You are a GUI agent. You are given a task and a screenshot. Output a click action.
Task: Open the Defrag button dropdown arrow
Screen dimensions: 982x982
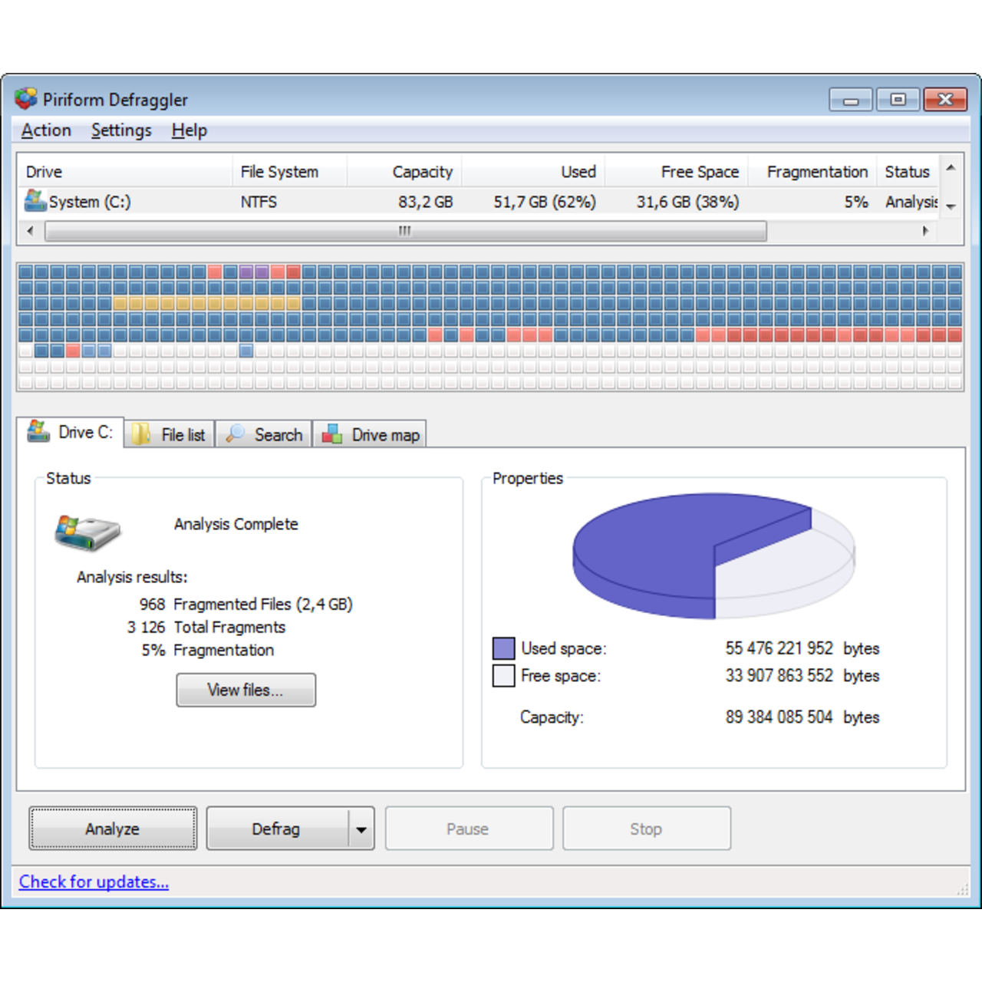361,829
